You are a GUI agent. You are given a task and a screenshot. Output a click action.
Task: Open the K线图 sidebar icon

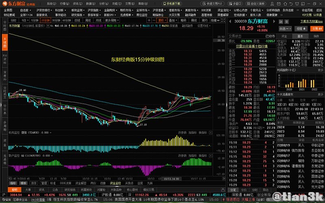tap(5, 43)
